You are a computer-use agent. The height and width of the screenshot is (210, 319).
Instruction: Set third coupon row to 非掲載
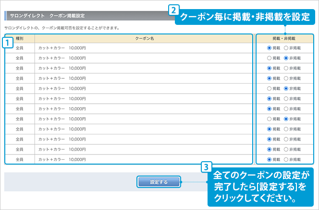coord(286,68)
